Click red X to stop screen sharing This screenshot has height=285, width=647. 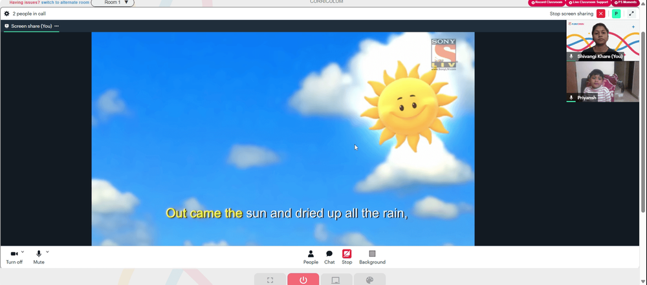pyautogui.click(x=601, y=14)
